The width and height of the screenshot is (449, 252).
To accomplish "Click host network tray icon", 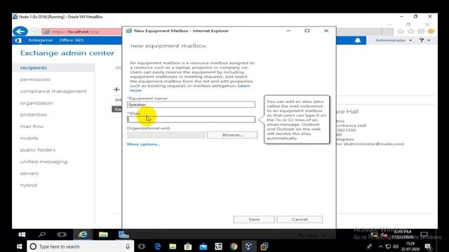I will [x=388, y=246].
